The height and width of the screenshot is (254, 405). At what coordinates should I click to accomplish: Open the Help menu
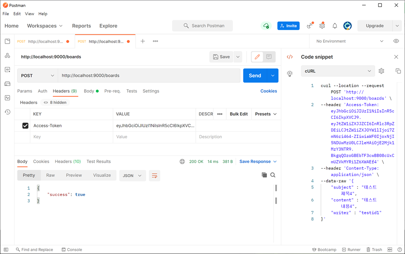tap(43, 14)
